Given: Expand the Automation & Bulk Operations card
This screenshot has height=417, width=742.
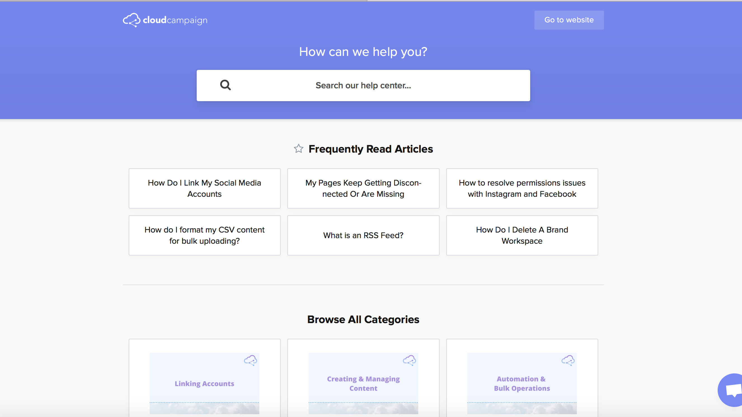Looking at the screenshot, I should click(x=522, y=383).
